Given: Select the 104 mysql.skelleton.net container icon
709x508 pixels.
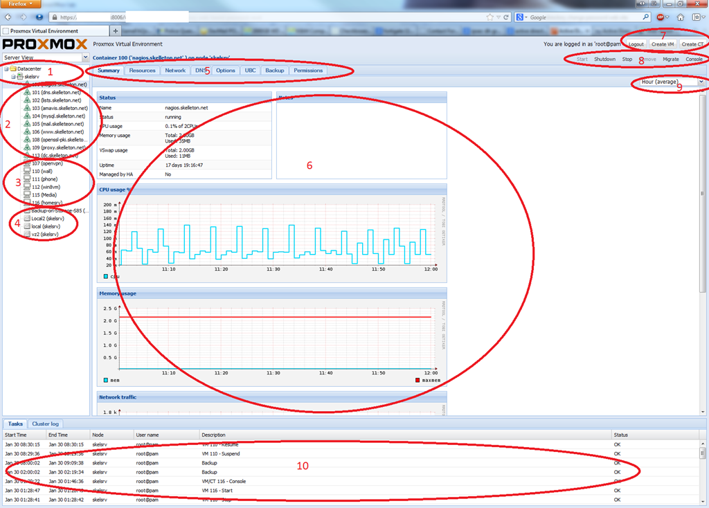Looking at the screenshot, I should coord(27,116).
